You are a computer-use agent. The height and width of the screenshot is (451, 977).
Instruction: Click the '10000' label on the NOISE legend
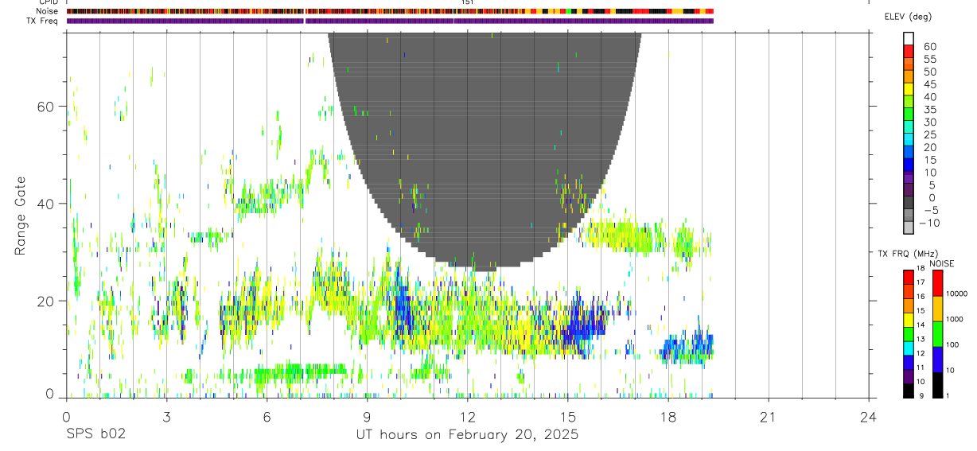pos(956,294)
